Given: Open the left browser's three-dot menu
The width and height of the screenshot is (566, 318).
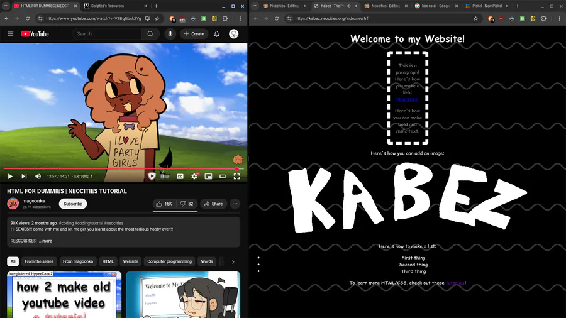Looking at the screenshot, I should (241, 18).
